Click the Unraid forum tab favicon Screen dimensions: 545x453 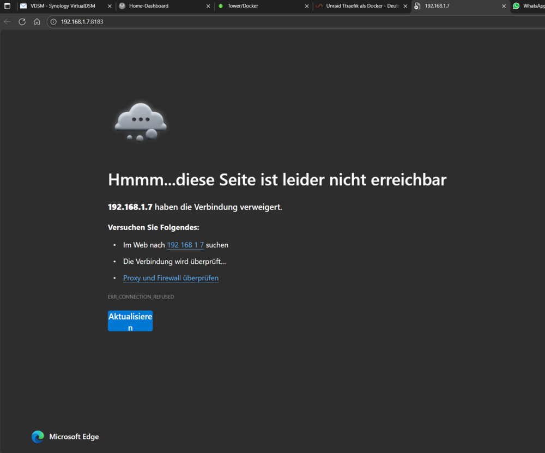click(x=319, y=6)
